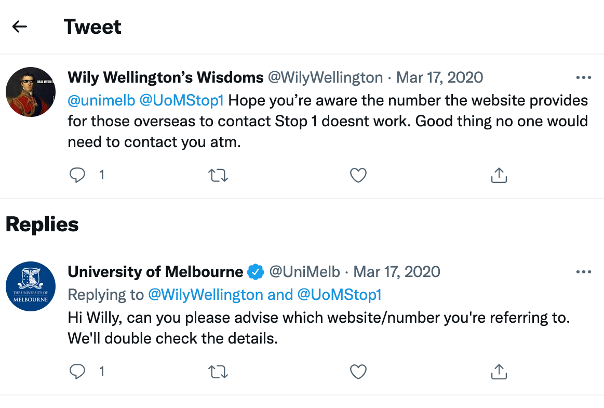604x408 pixels.
Task: Reply to University of Melbourne's tweet
Action: pos(77,372)
